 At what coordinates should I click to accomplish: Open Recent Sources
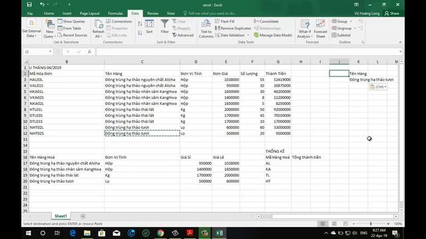[73, 35]
